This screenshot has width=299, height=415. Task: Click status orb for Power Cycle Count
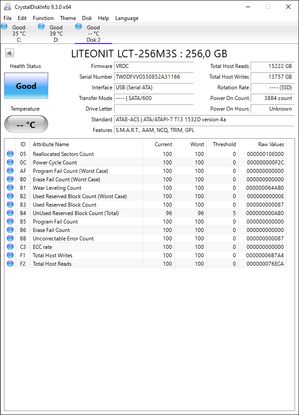pos(10,162)
